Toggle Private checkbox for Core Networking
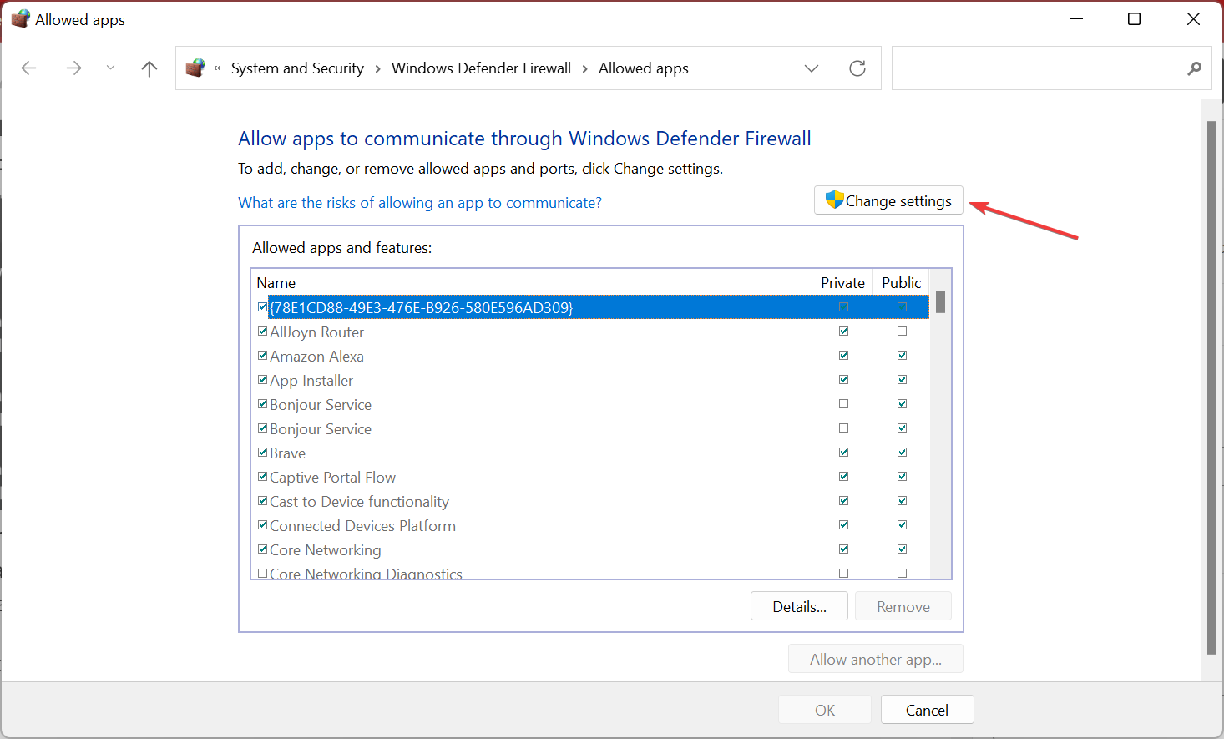Image resolution: width=1224 pixels, height=739 pixels. coord(843,549)
